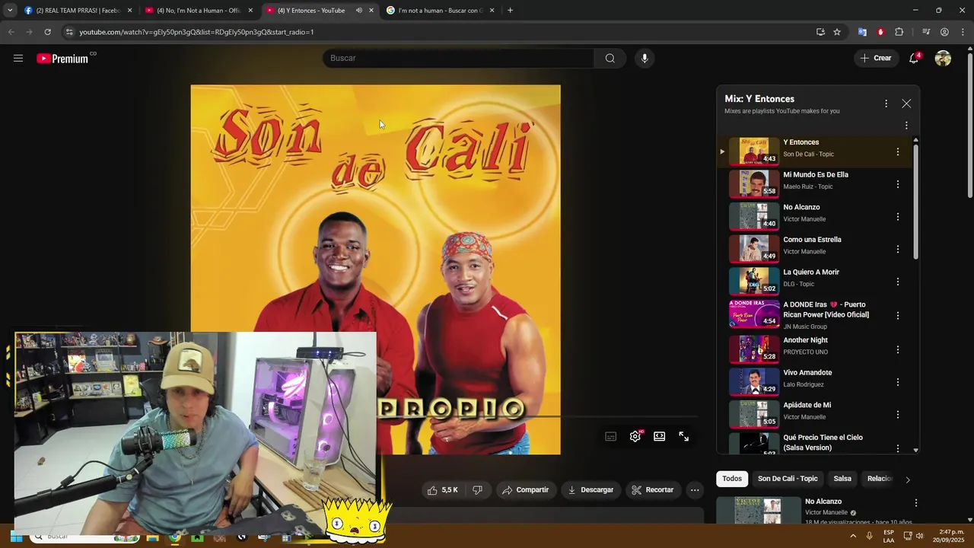Select the Todos filter chip
Screen dimensions: 974x548
(732, 479)
